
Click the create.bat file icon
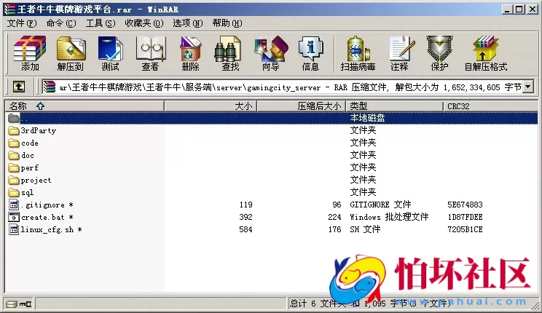14,218
